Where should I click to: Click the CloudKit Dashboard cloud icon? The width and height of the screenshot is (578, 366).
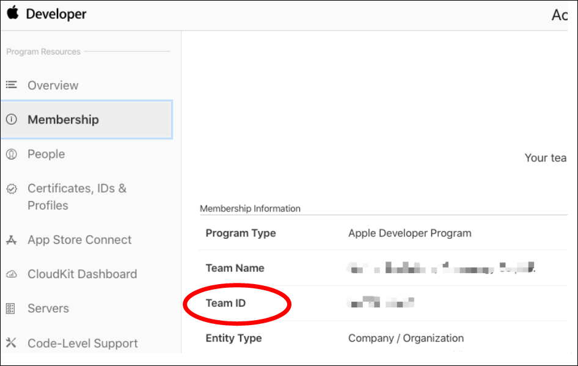(12, 274)
